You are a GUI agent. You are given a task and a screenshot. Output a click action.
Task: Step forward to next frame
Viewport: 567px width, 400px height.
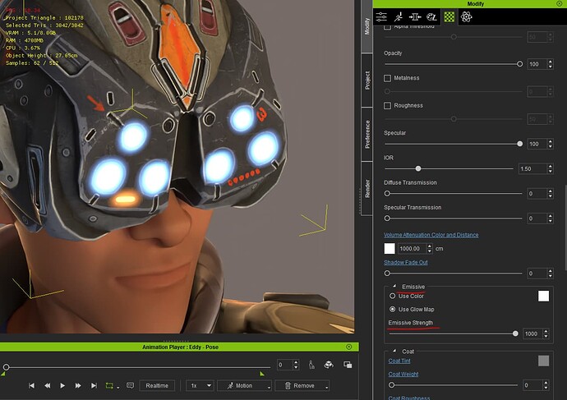pos(78,385)
